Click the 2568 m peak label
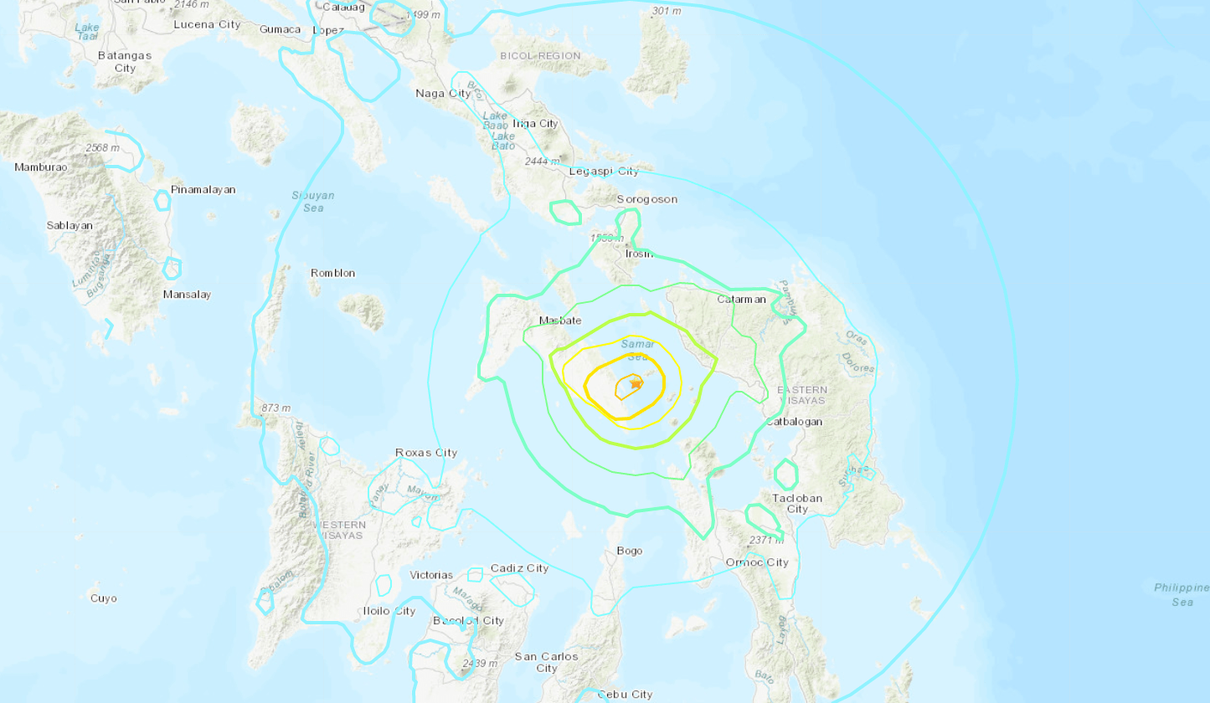Image resolution: width=1210 pixels, height=703 pixels. coord(102,148)
